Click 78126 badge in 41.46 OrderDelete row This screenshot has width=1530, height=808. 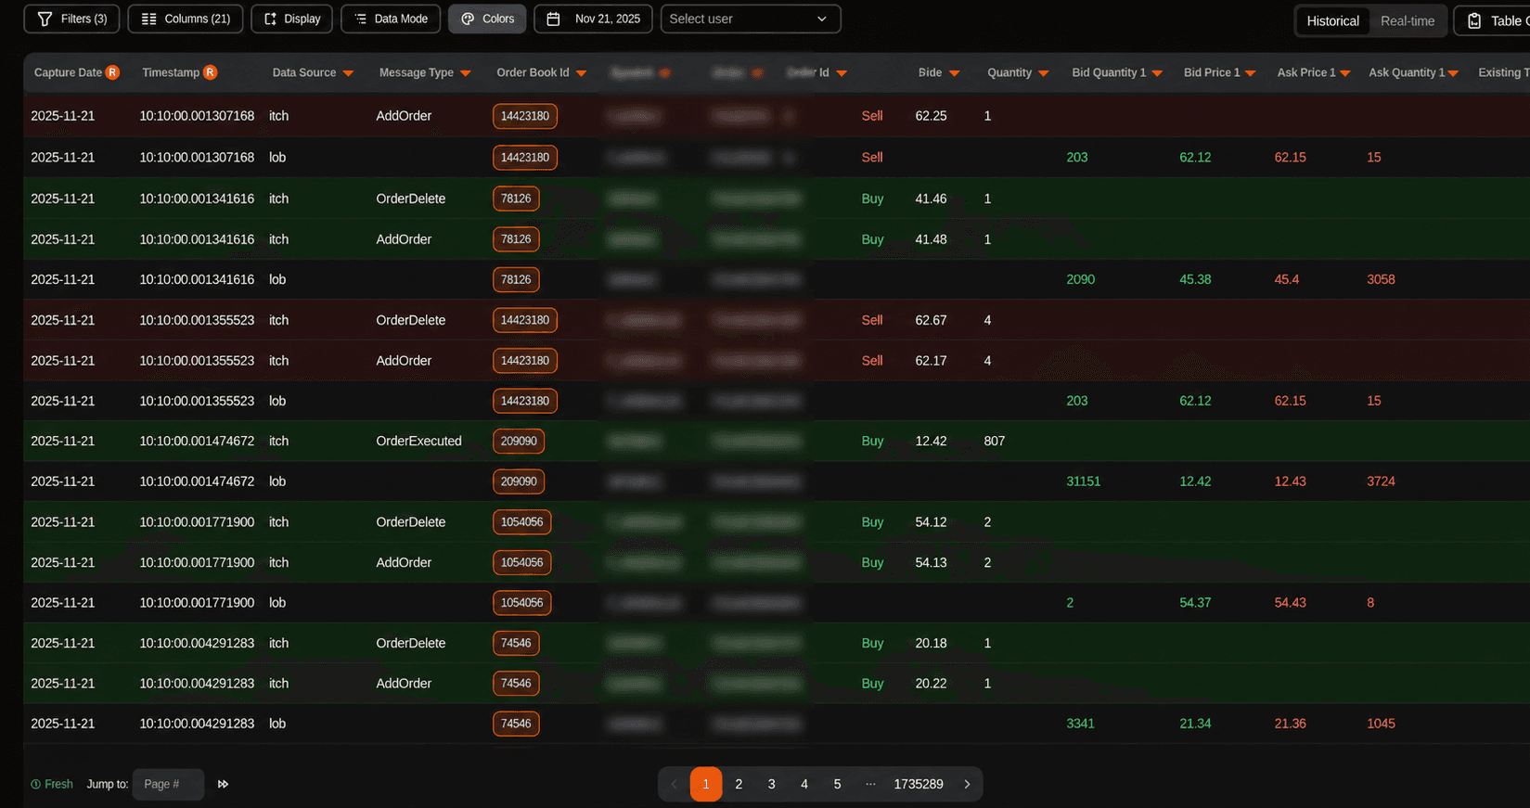pyautogui.click(x=516, y=199)
